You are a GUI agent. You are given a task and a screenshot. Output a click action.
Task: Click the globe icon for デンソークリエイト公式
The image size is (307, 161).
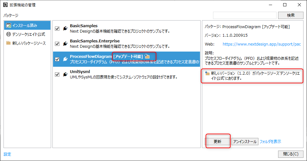tap(9, 34)
